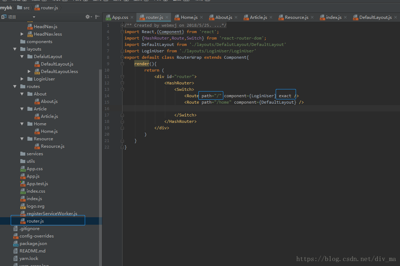400x266 pixels.
Task: Fold the Switch element on line 13
Action: [x=122, y=89]
